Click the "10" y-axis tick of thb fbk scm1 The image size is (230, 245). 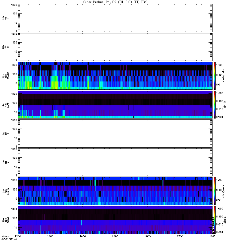pyautogui.click(x=16, y=112)
